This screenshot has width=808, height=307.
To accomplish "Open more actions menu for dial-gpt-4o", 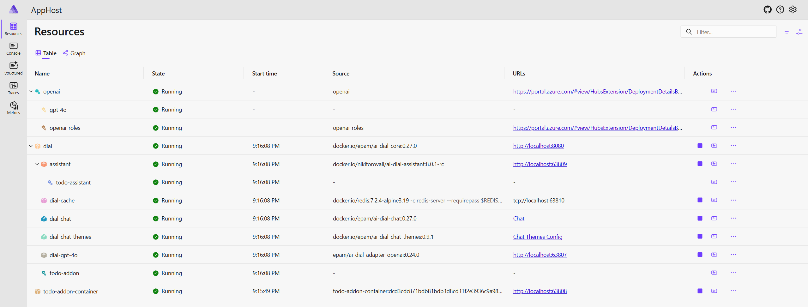I will tap(733, 255).
